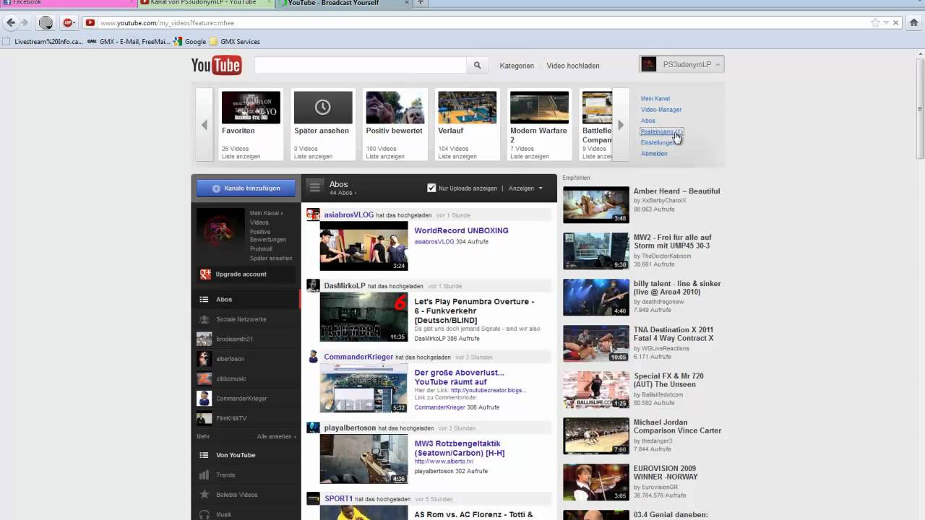Click the large profile picture in sidebar
This screenshot has height=520, width=925.
(220, 232)
